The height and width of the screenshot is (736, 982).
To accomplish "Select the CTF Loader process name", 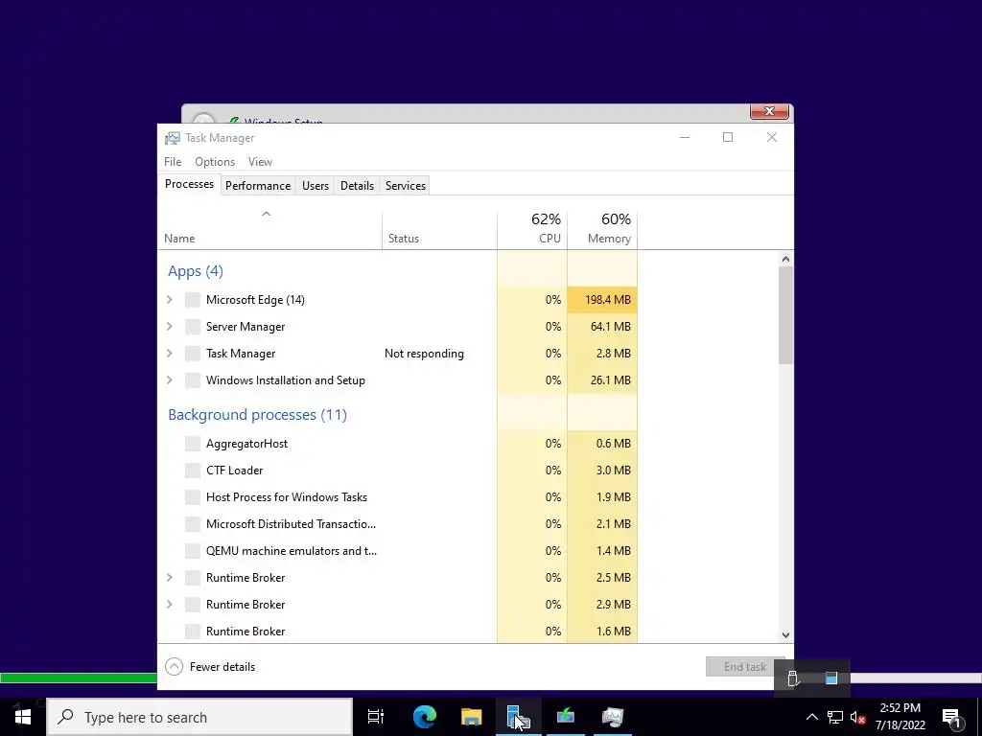I will pos(234,471).
